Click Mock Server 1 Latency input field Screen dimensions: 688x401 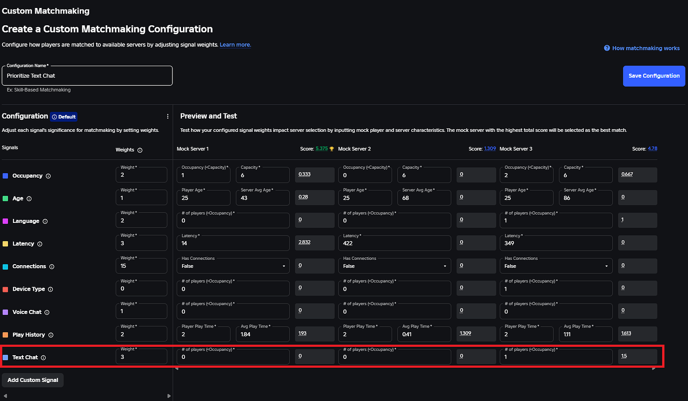233,244
